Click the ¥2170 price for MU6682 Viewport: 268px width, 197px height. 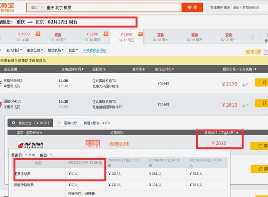230,84
